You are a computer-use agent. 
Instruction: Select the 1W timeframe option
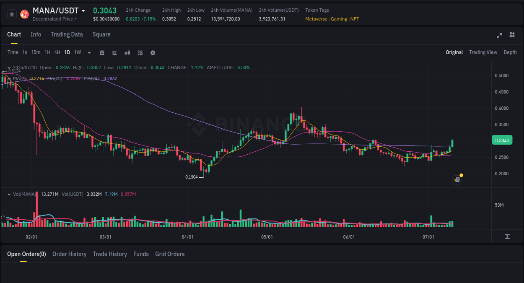pyautogui.click(x=77, y=52)
